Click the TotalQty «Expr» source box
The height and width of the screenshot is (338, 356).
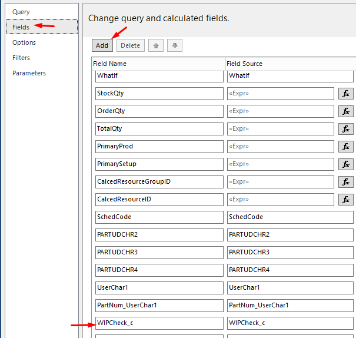(281, 129)
